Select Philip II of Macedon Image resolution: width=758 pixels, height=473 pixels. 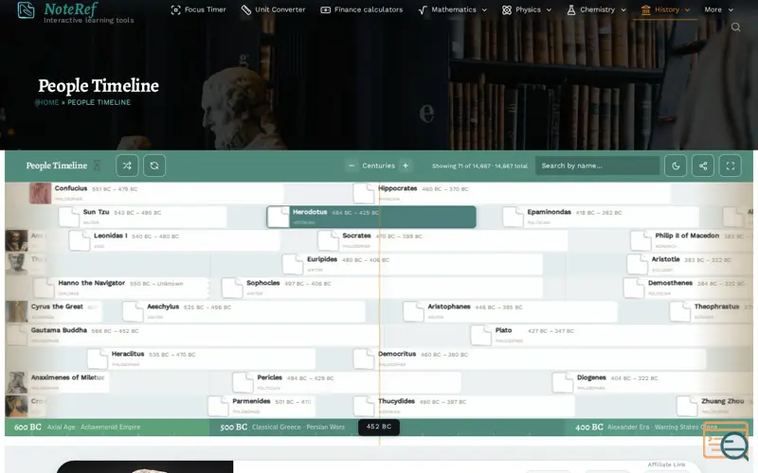pyautogui.click(x=692, y=240)
